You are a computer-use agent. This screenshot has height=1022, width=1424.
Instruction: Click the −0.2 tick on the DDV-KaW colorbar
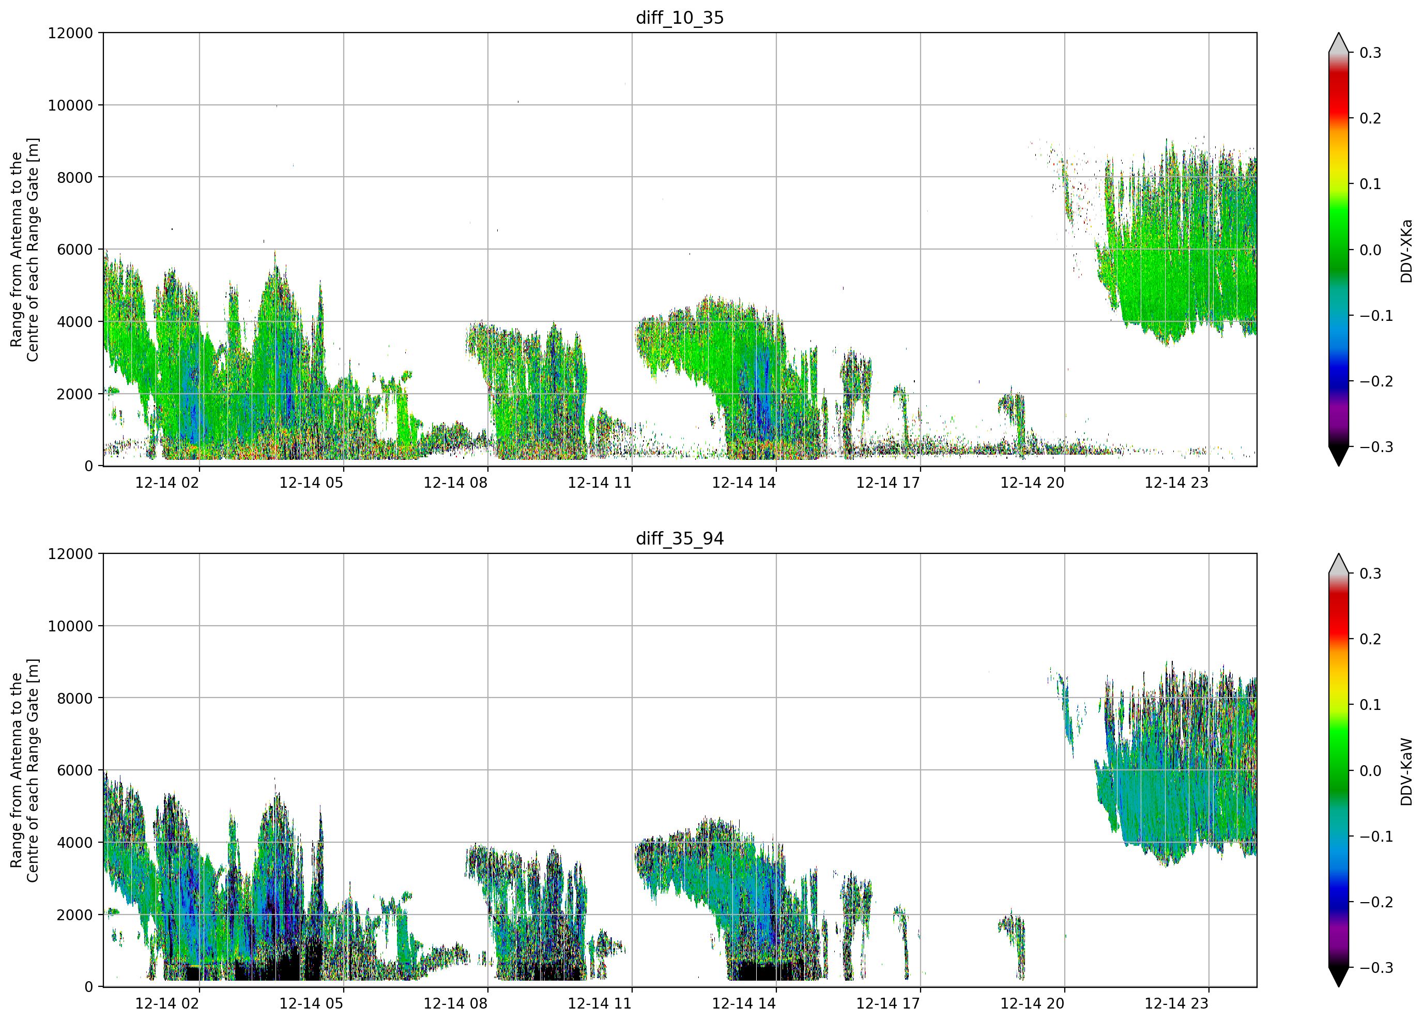coord(1376,902)
